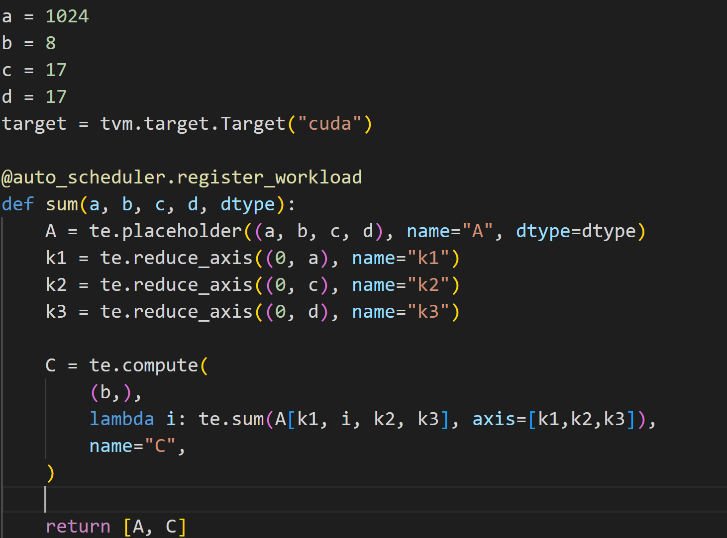Viewport: 727px width, 538px height.
Task: Click the "cuda" string in the Target call
Action: point(330,124)
